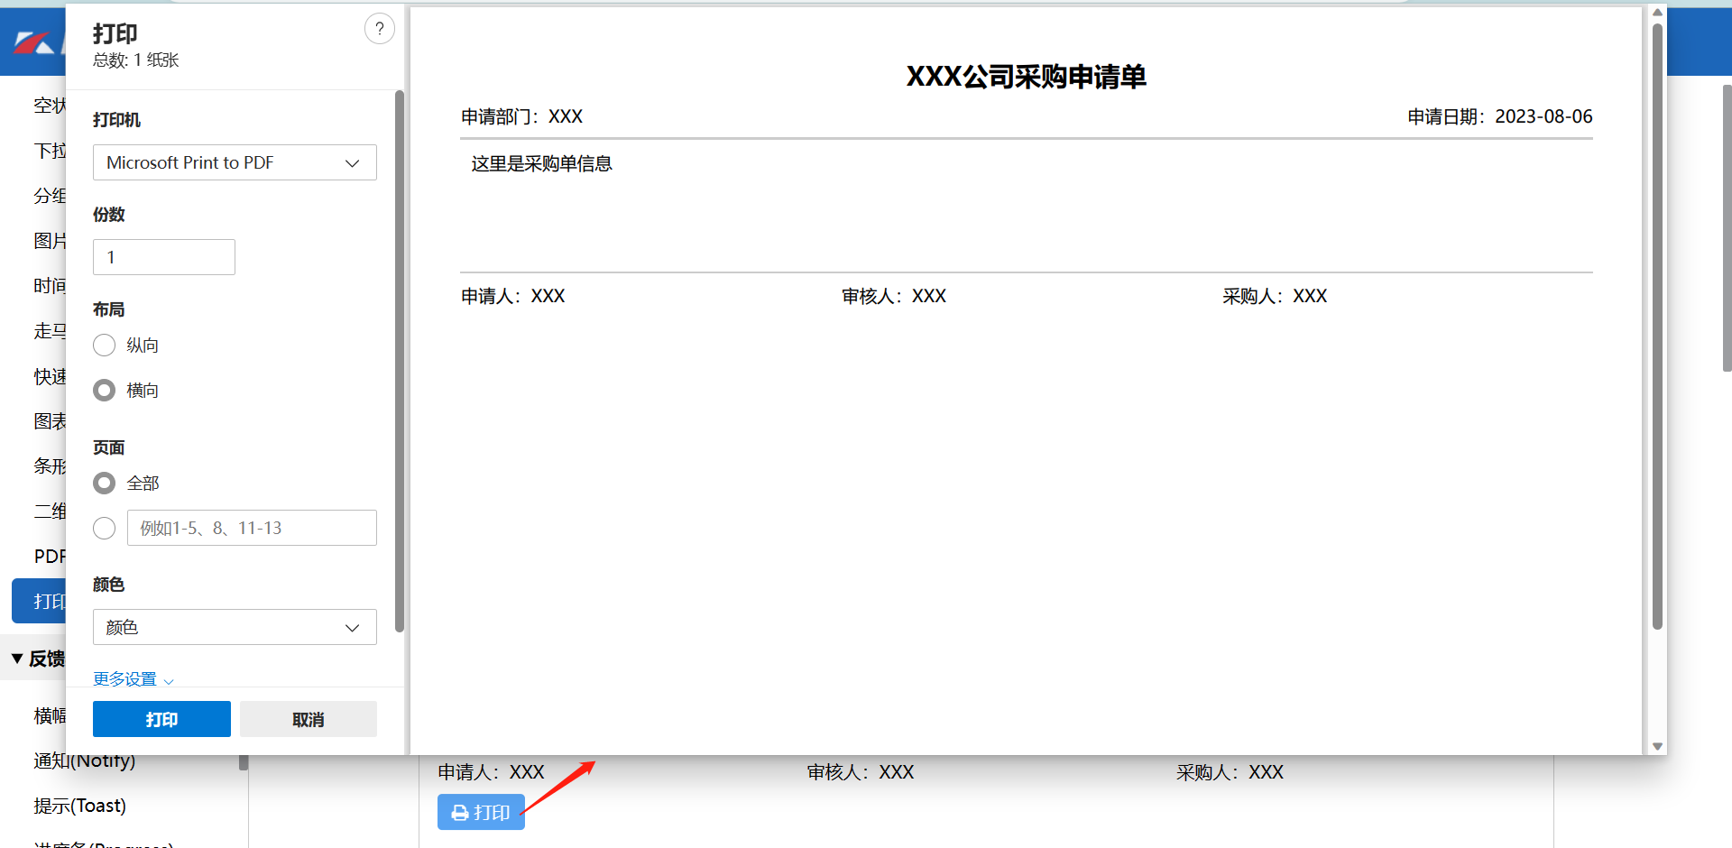Select the highlighted 打印 sidebar item
This screenshot has height=848, width=1732.
[40, 601]
